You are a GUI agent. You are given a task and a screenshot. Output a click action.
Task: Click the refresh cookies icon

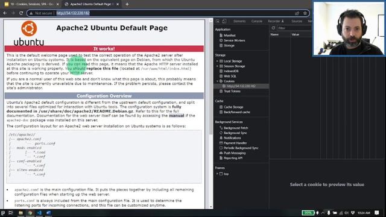click(x=273, y=28)
